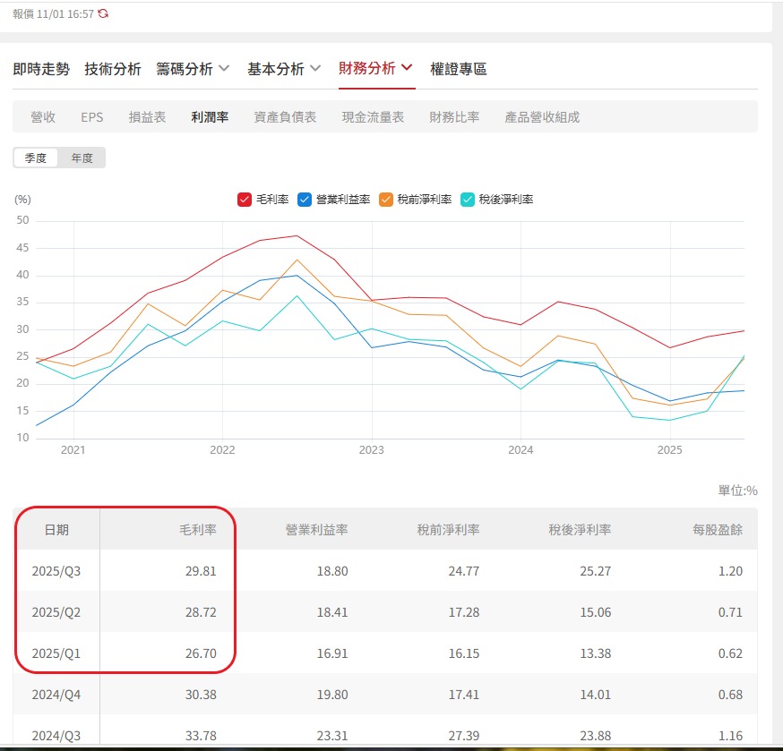This screenshot has height=751, width=783.
Task: Uncheck the 營業利益率 blue legend checkbox
Action: (x=305, y=200)
